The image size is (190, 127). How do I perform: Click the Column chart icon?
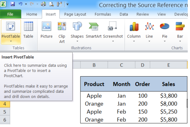134,26
